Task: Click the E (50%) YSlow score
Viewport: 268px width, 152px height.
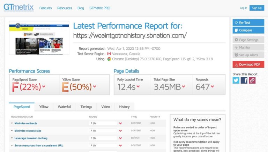Action: pos(77,87)
